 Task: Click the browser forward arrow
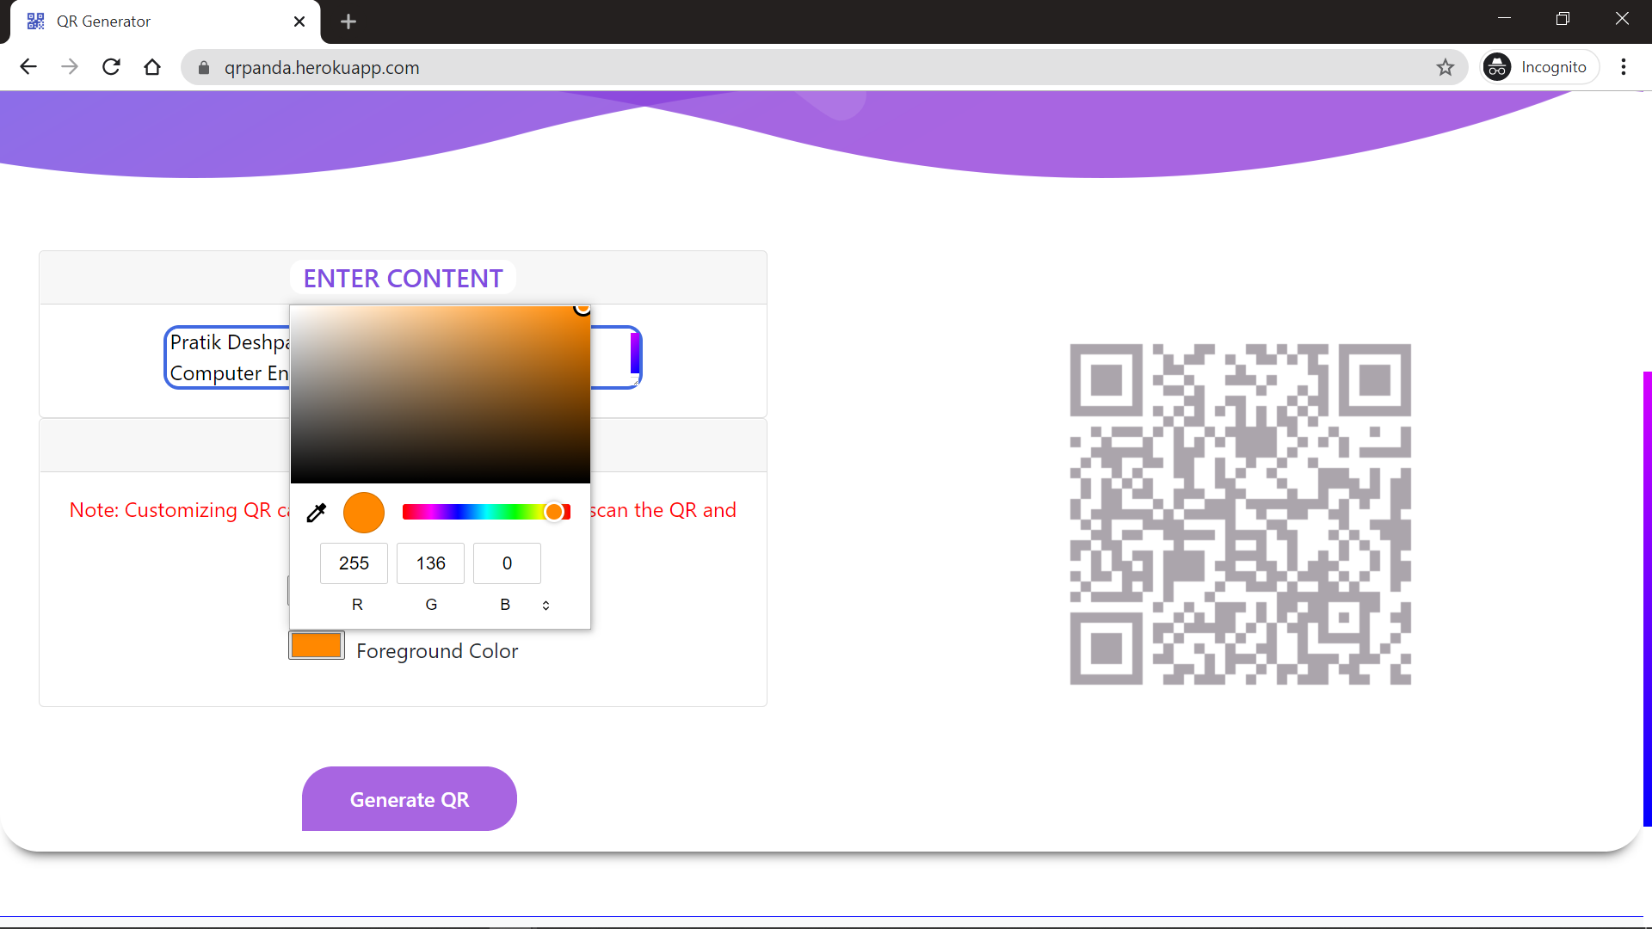click(x=70, y=67)
